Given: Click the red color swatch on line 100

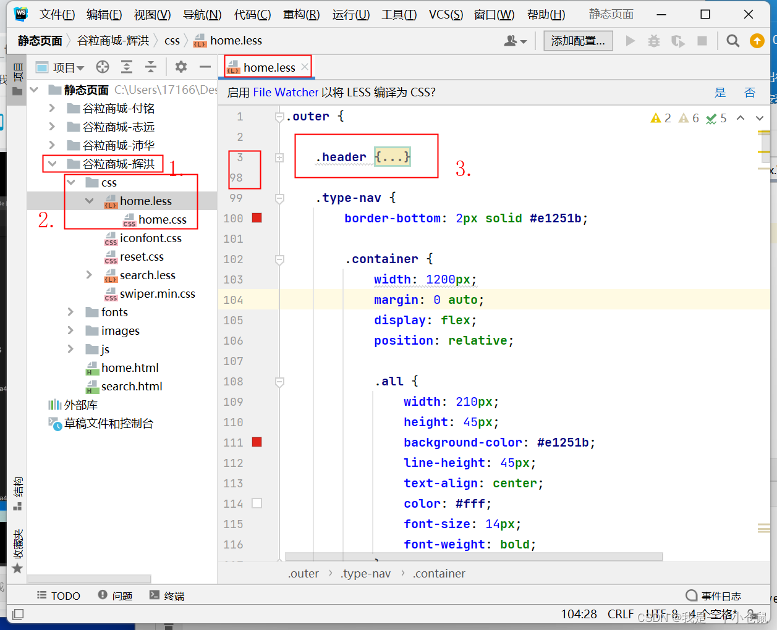Looking at the screenshot, I should click(257, 217).
